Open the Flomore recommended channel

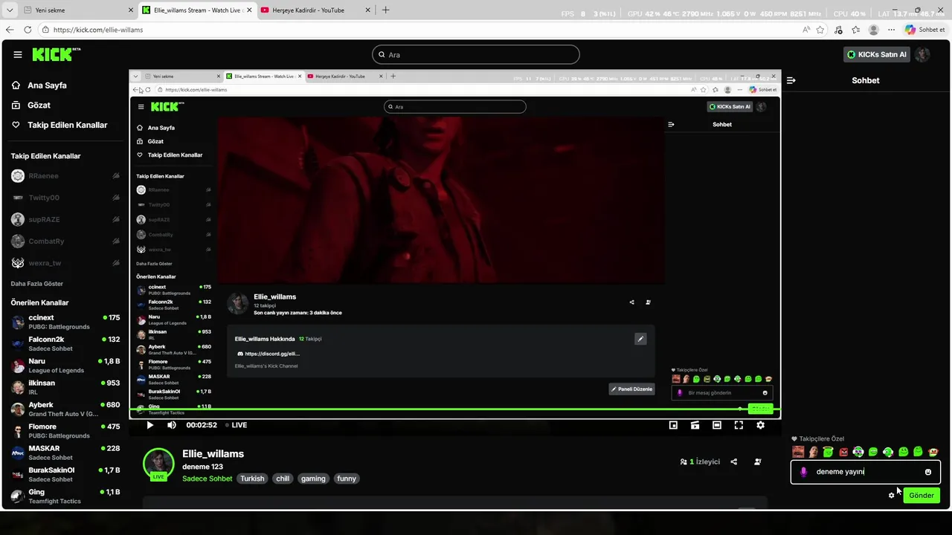coord(65,431)
